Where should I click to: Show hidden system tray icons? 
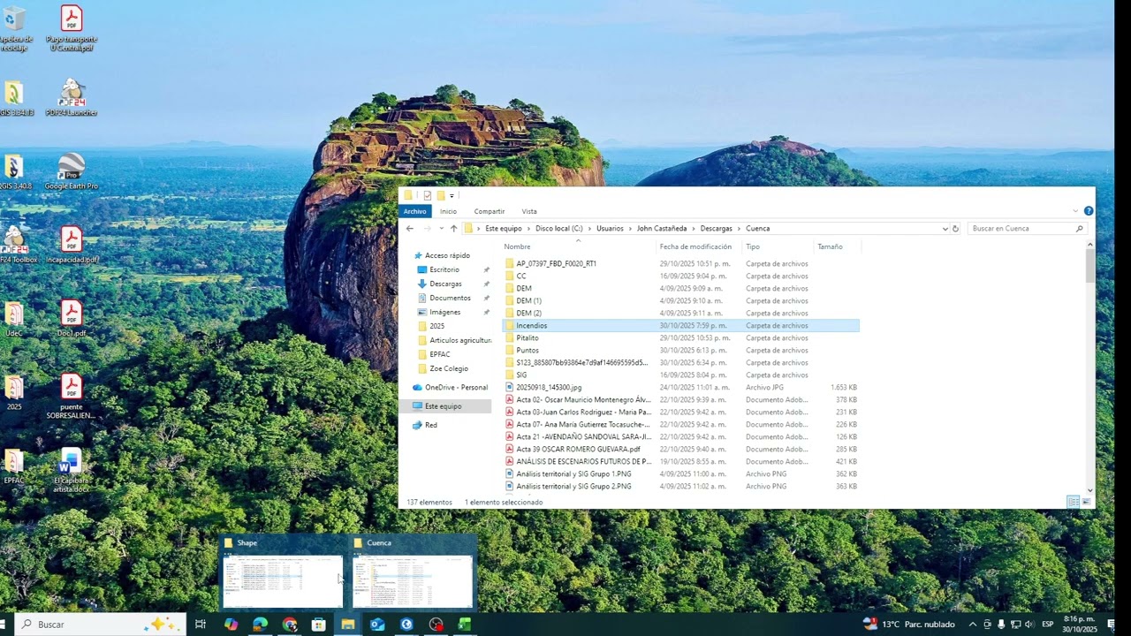tap(973, 624)
